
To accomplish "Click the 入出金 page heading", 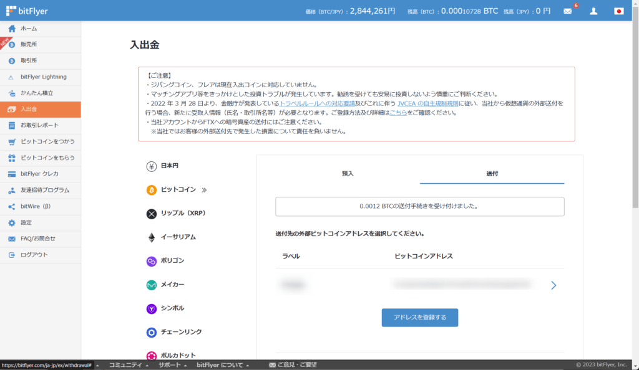I will tap(144, 45).
